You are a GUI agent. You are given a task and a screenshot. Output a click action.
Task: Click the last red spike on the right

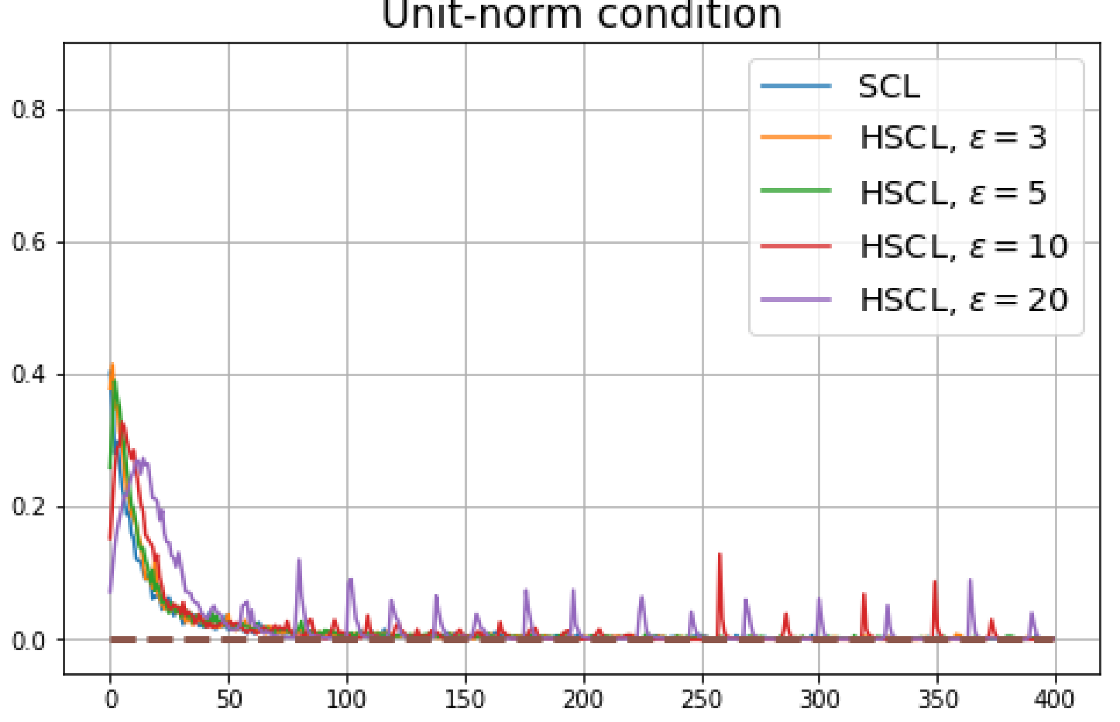[x=992, y=621]
